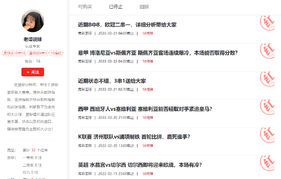Click 58烟弹 price on 2022-02-21 row
The image size is (281, 179).
click(148, 89)
